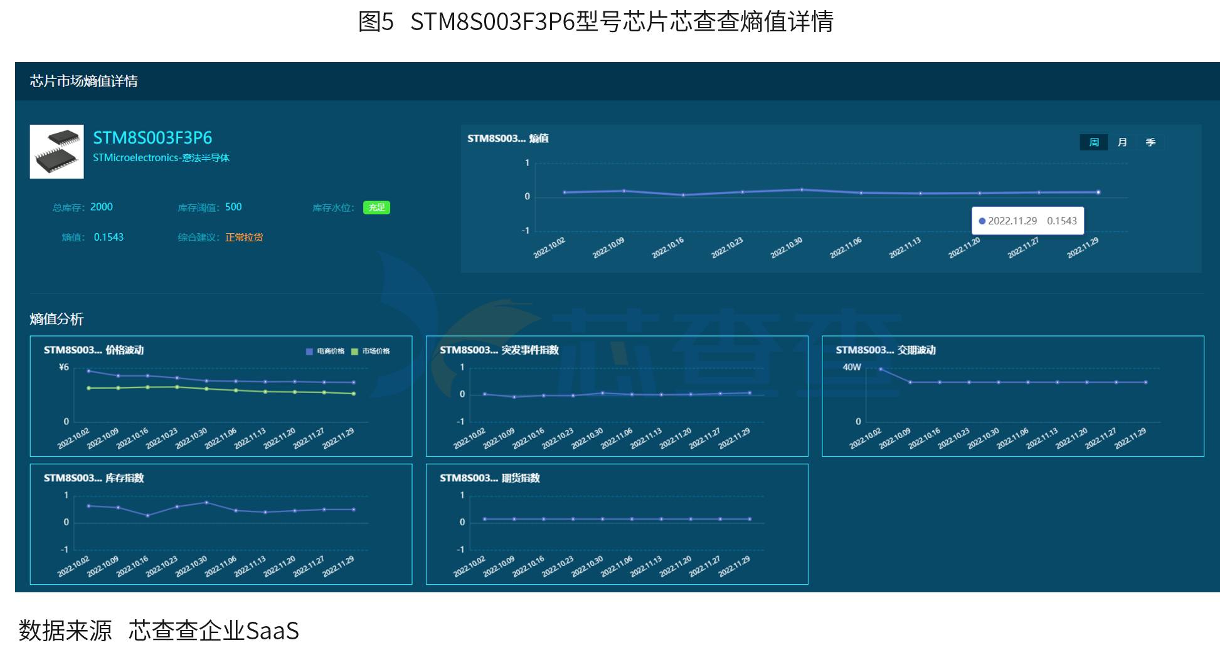Click tooltip showing 2022.11.29 0.1543
The height and width of the screenshot is (660, 1220).
click(x=1027, y=221)
